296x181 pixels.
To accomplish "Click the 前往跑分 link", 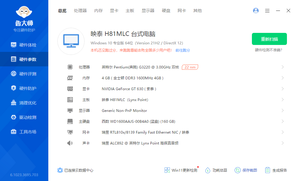I will coord(182,50).
